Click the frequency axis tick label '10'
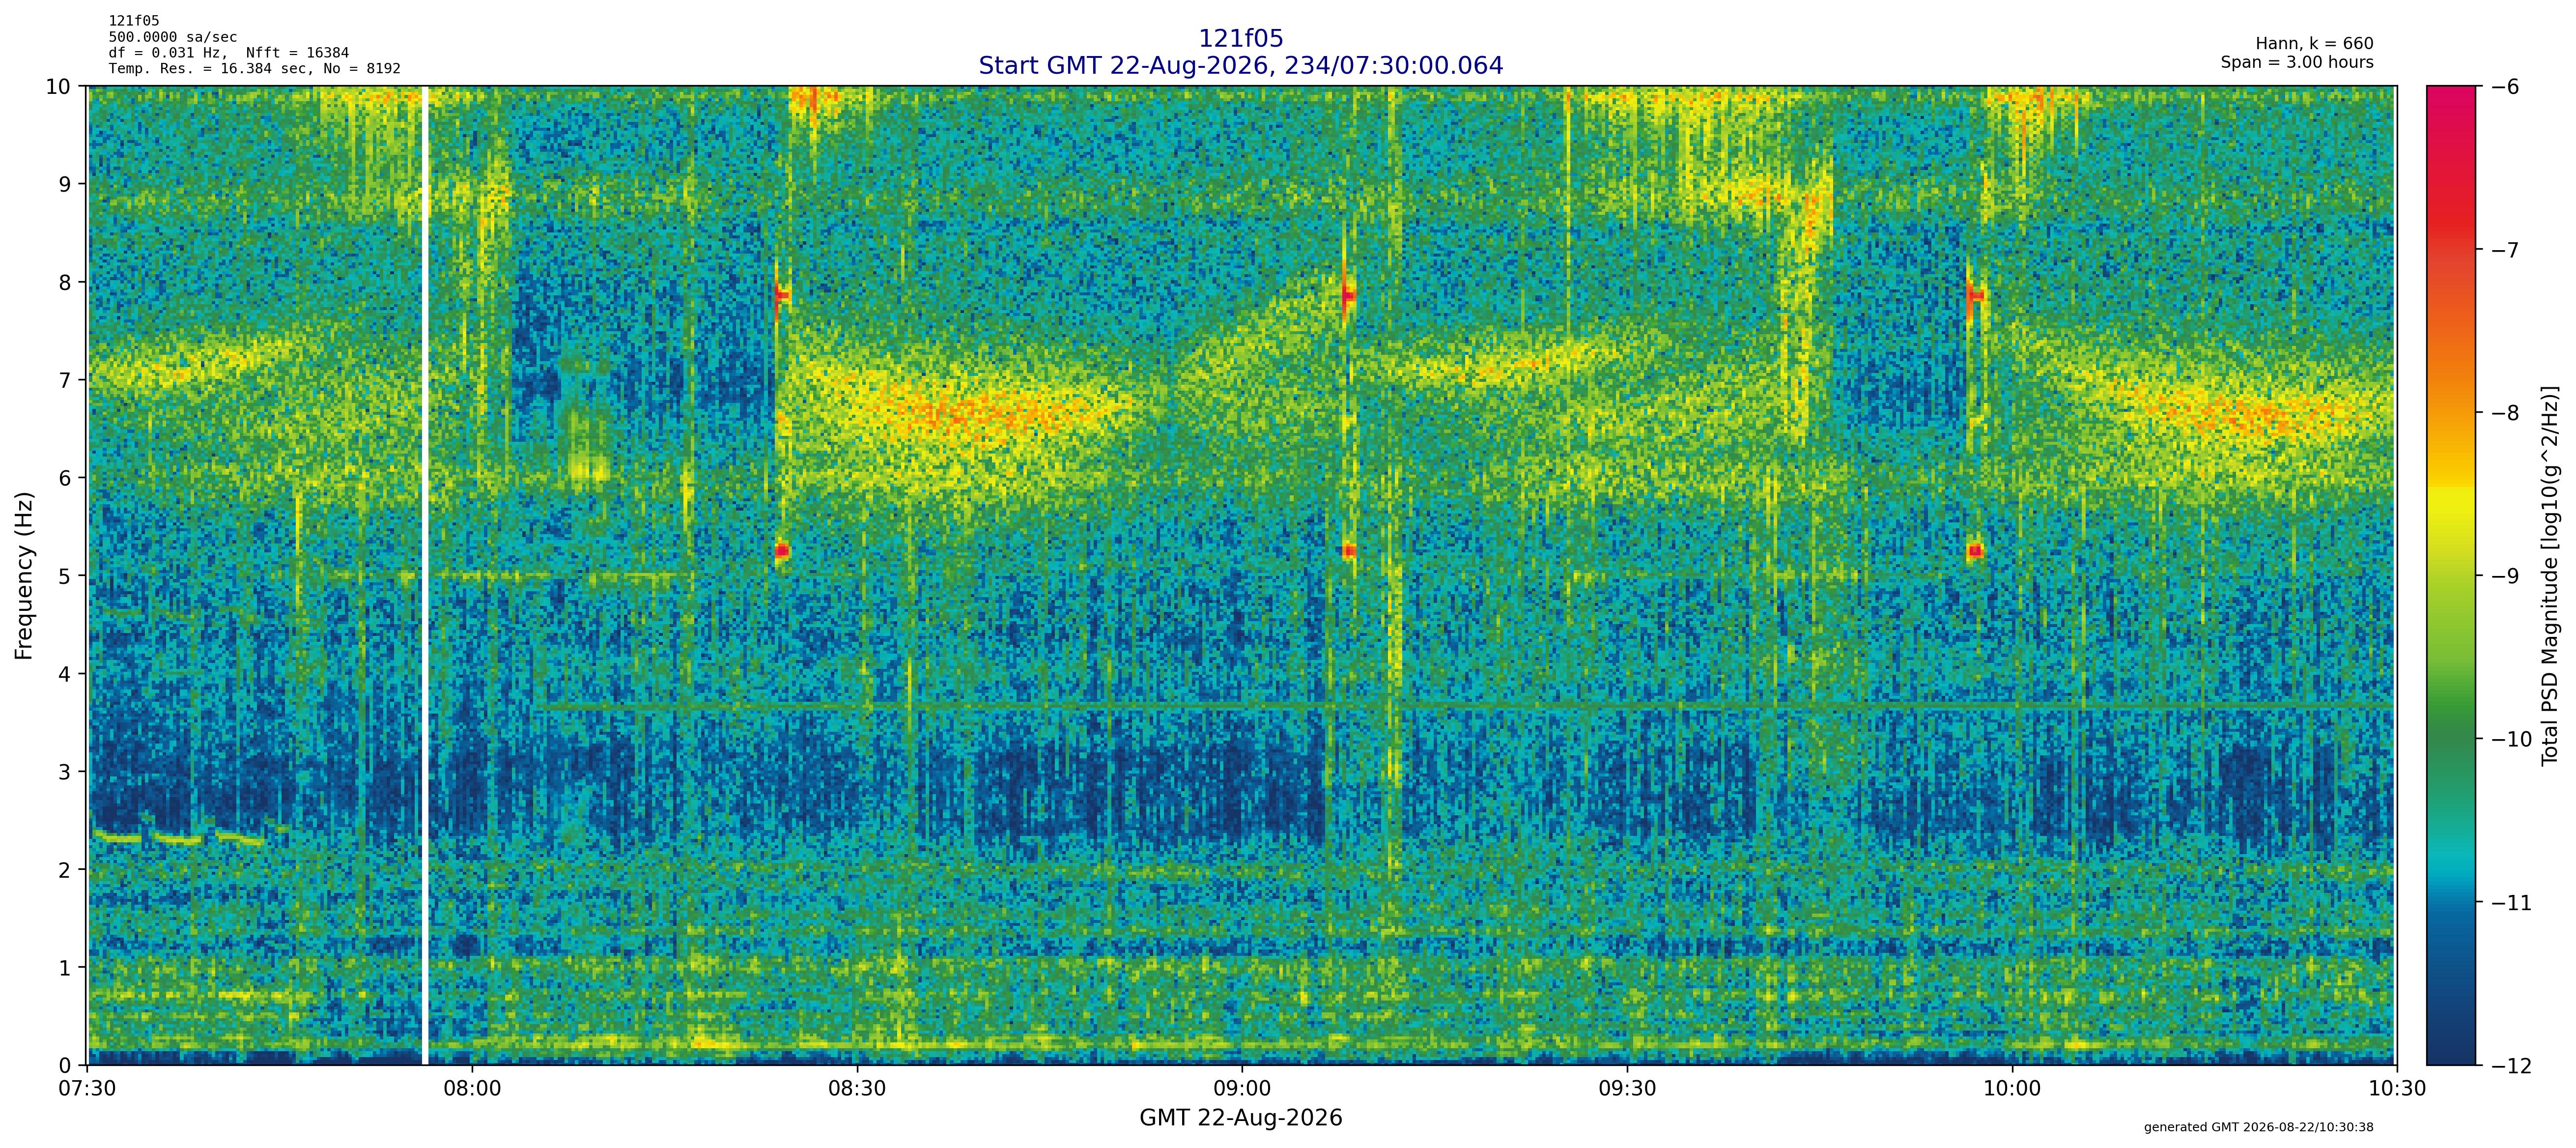Screen dimensions: 2576x1148 click(x=58, y=86)
